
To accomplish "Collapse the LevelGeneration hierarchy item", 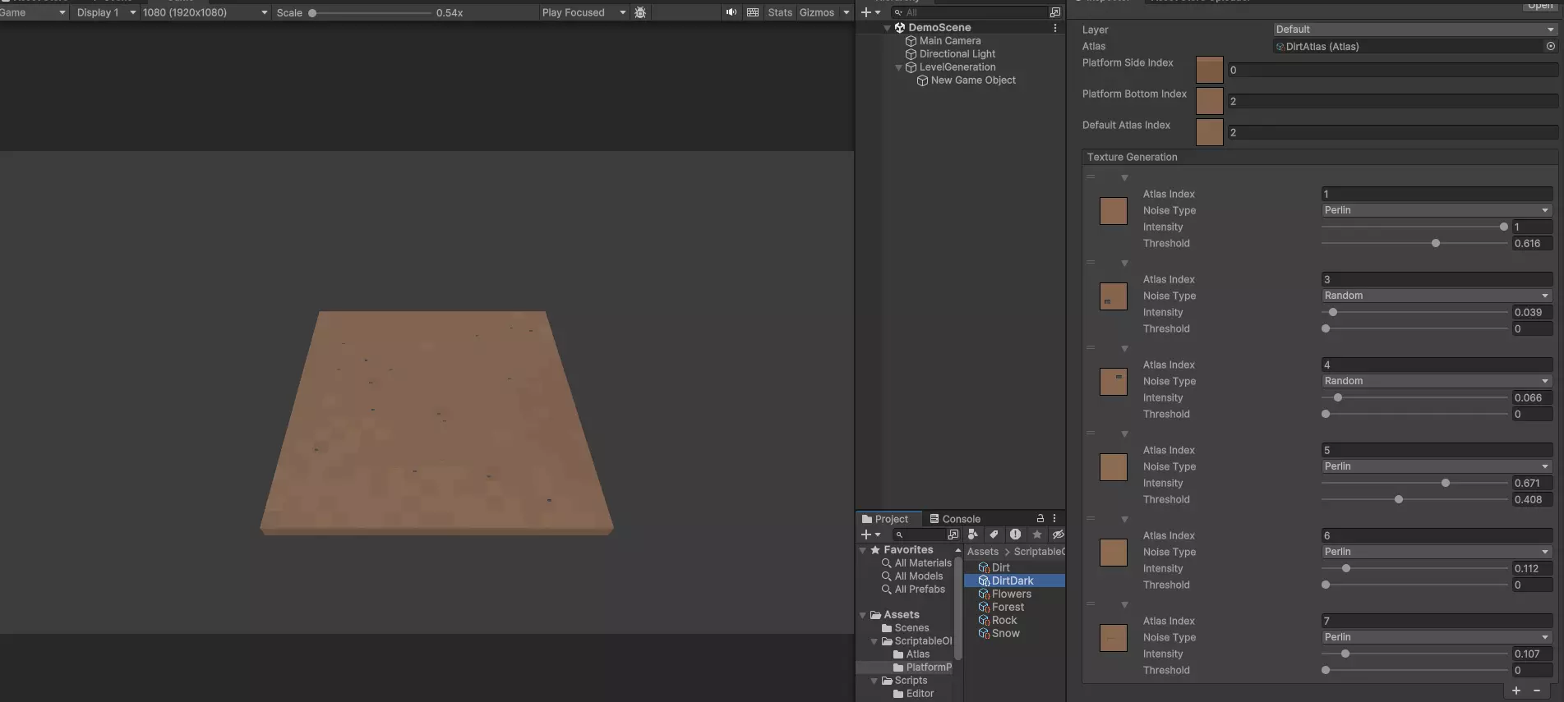I will point(898,67).
